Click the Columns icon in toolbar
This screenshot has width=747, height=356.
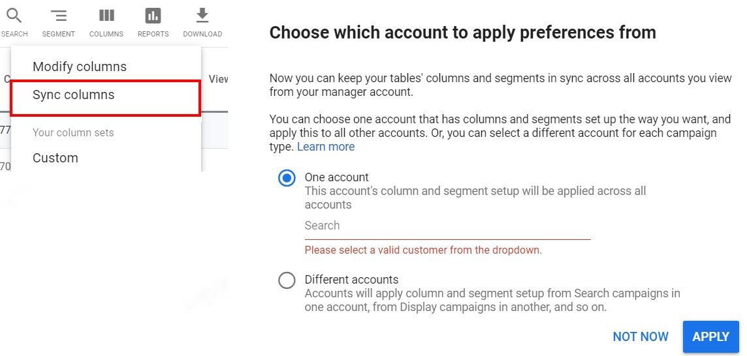(x=106, y=16)
